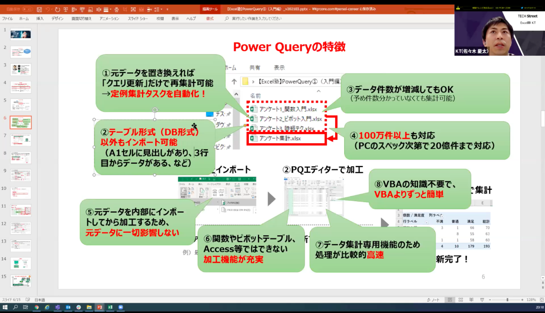The image size is (545, 313).
Task: Click the zoom in plus button
Action: tap(523, 300)
